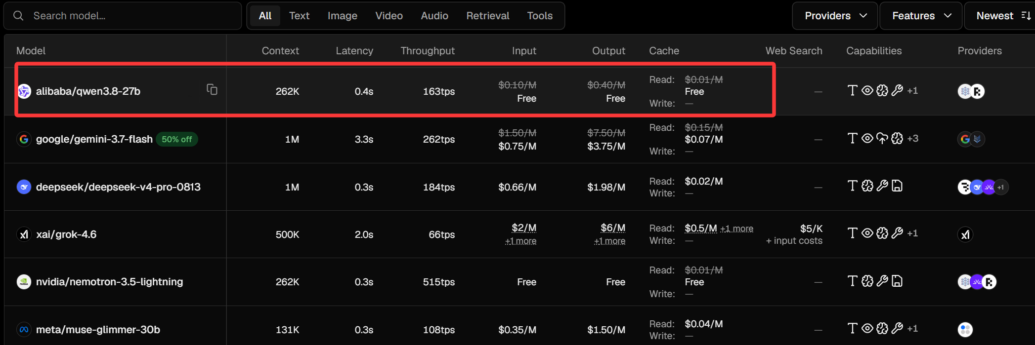Click the Meta logo beside muse-glimmer-30b
Screen dimensions: 1035x345
click(24, 329)
